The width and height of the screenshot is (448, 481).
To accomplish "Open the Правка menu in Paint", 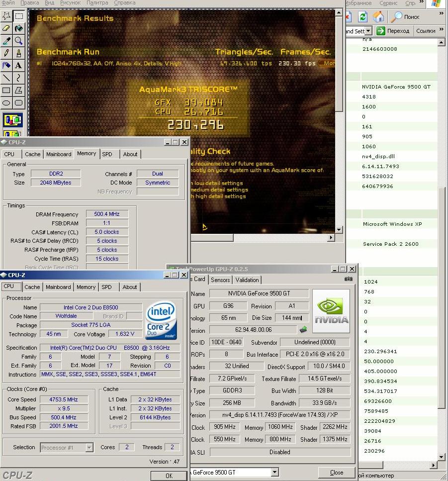I will [x=29, y=2].
